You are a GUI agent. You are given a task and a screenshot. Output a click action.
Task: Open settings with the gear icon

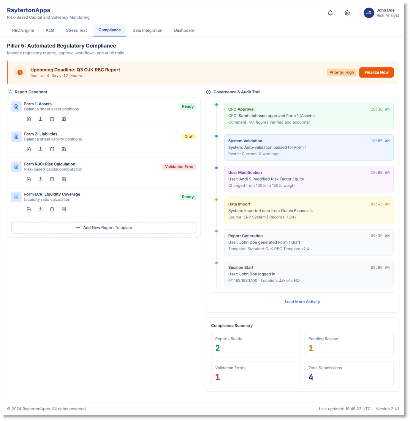click(347, 13)
